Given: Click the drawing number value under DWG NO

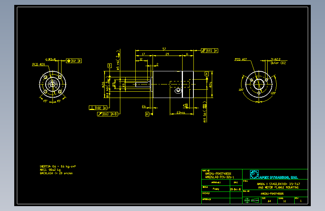Looking at the screenshot, I should pos(272,194).
